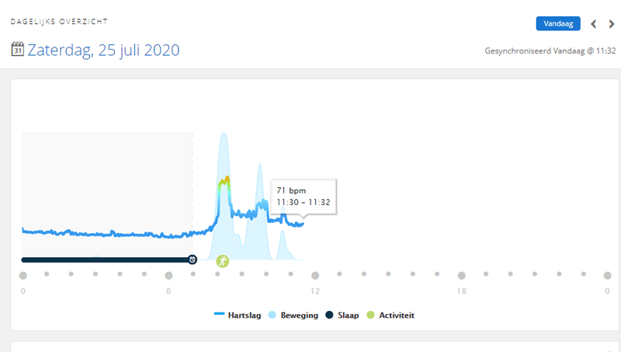
Task: Click the dark sleep duration bar
Action: point(105,260)
